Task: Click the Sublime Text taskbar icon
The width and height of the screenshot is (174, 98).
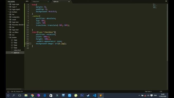Action: pos(101,96)
